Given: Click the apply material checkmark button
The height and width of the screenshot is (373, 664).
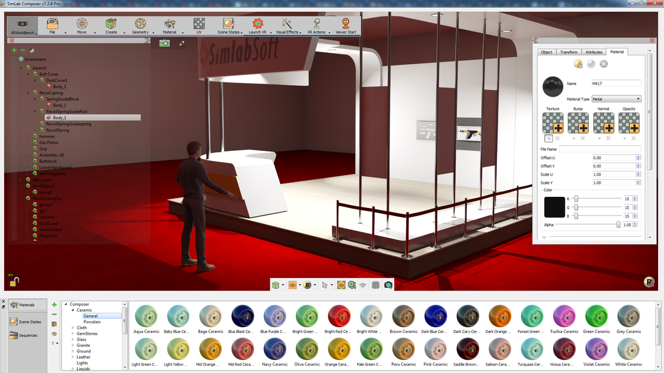Looking at the screenshot, I should pos(591,64).
